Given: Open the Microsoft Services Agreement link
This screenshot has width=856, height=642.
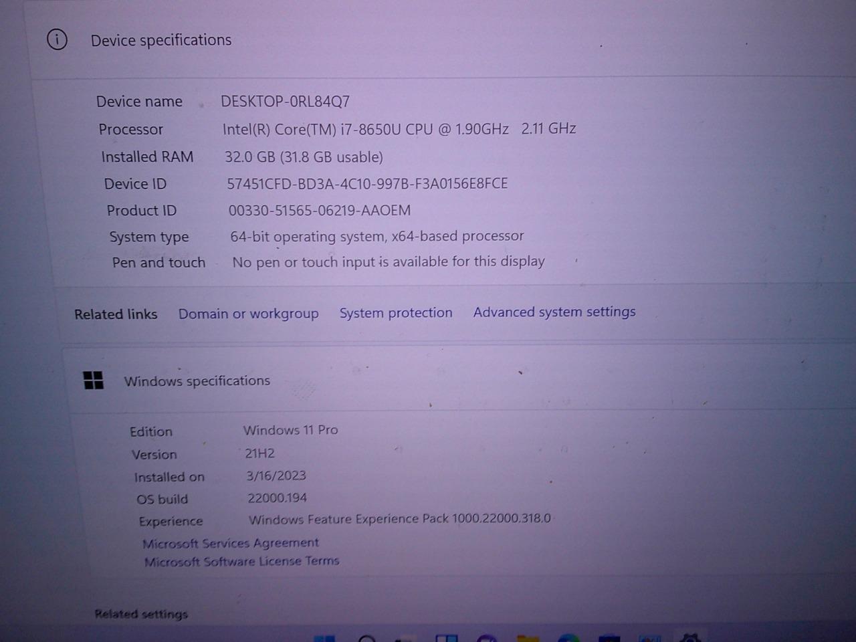Looking at the screenshot, I should click(x=231, y=543).
